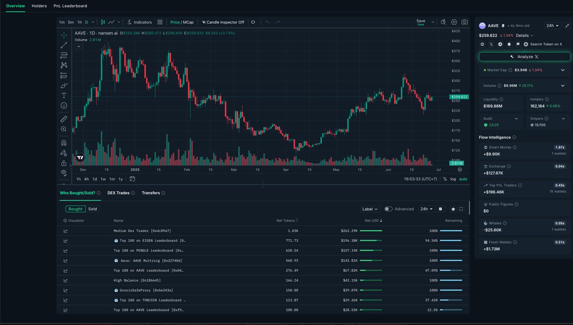Toggle the percent scale
This screenshot has width=573, height=325.
445,179
